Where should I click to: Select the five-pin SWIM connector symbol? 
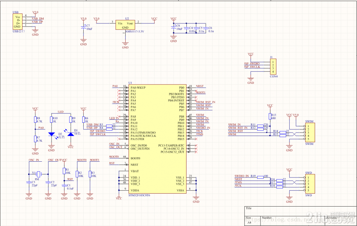pos(310,132)
